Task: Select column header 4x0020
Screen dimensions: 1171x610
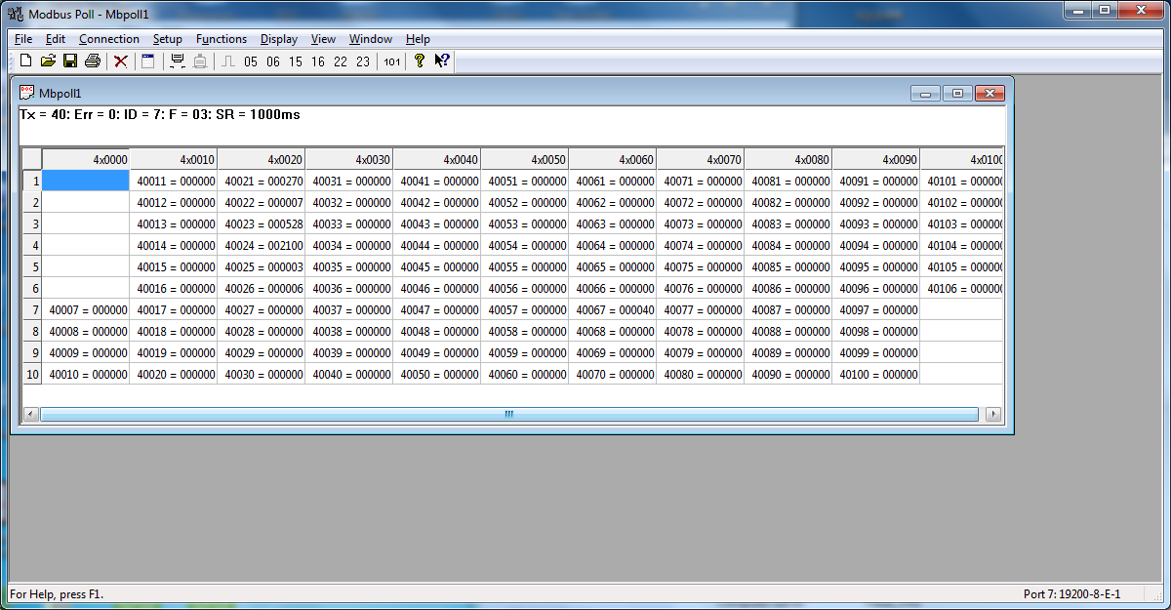Action: coord(262,159)
